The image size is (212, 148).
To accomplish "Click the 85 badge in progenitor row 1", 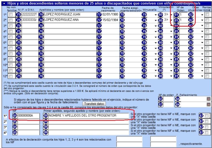I will (x=15, y=116).
